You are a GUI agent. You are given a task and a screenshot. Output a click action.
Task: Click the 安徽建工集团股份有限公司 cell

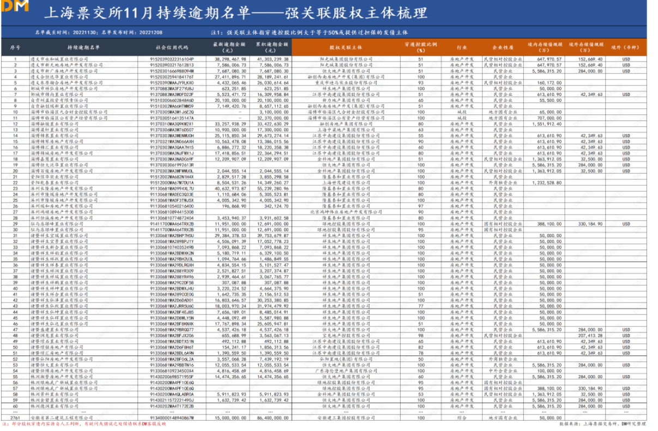pyautogui.click(x=346, y=418)
